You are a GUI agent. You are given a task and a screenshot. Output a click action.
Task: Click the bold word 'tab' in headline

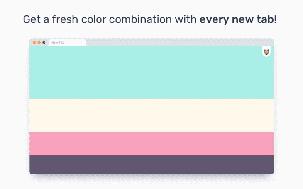tap(266, 20)
